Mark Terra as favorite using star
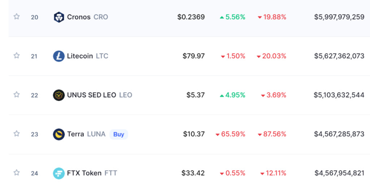This screenshot has width=370, height=189. coord(17,134)
